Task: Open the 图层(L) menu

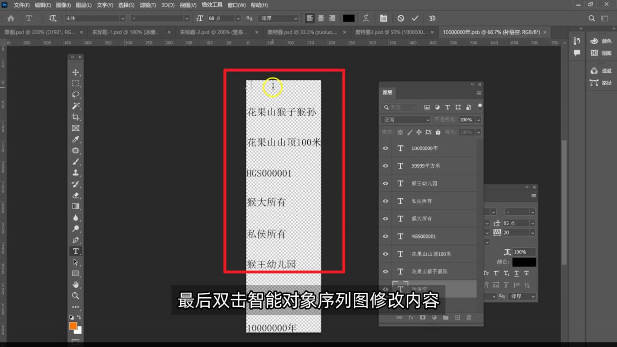Action: (84, 5)
